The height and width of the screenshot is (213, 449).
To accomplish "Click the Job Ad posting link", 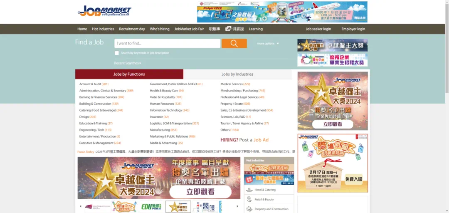I will (261, 140).
